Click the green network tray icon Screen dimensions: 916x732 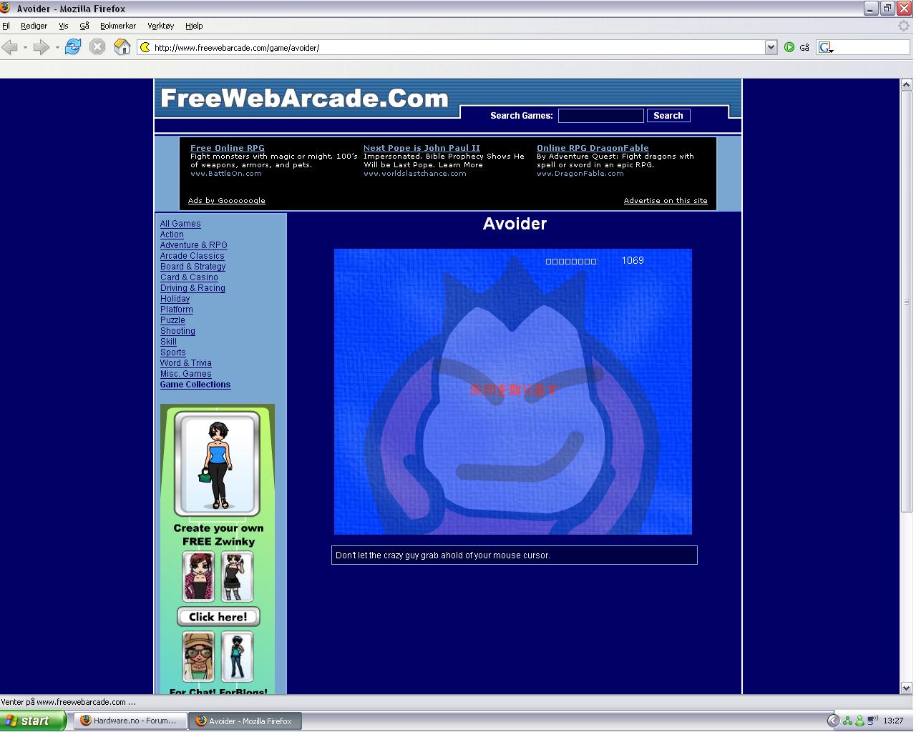click(x=848, y=721)
